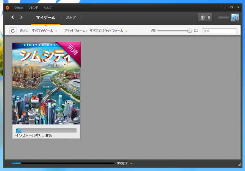Minimize the Origin window
The height and width of the screenshot is (171, 245).
pyautogui.click(x=225, y=8)
